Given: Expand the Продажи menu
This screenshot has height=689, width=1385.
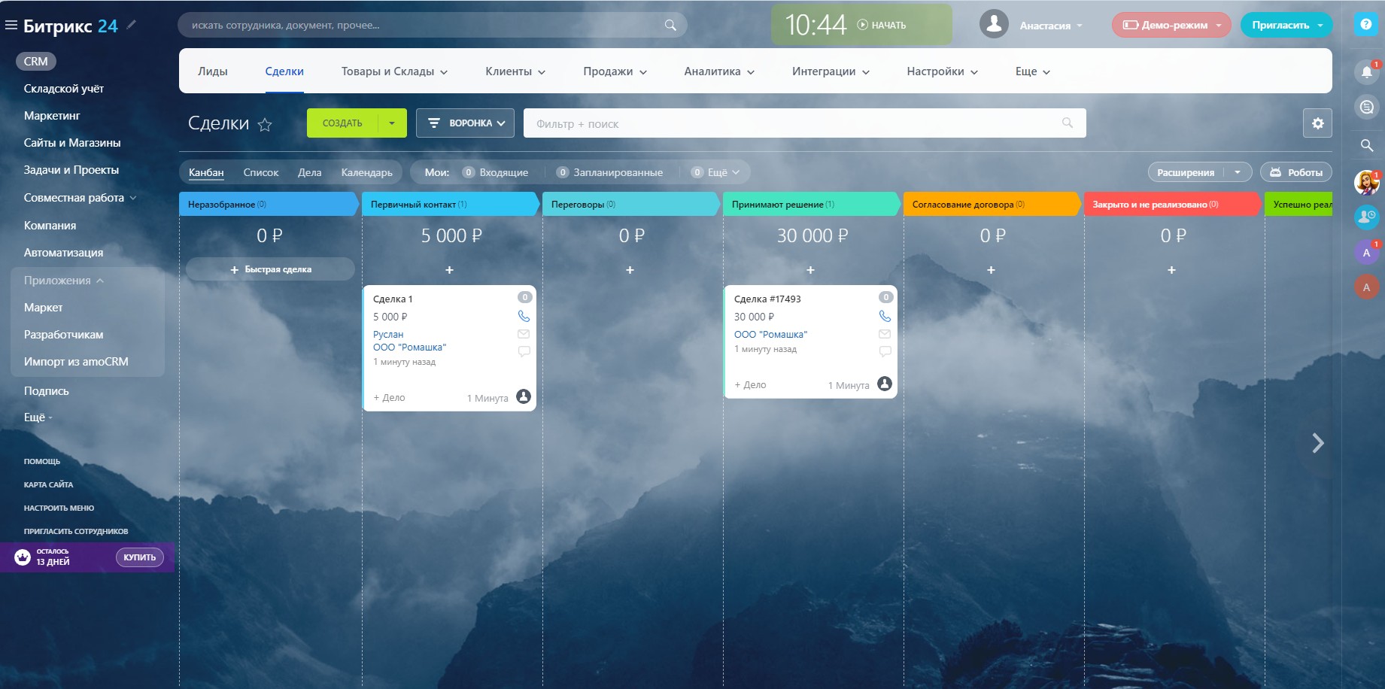Looking at the screenshot, I should [615, 71].
